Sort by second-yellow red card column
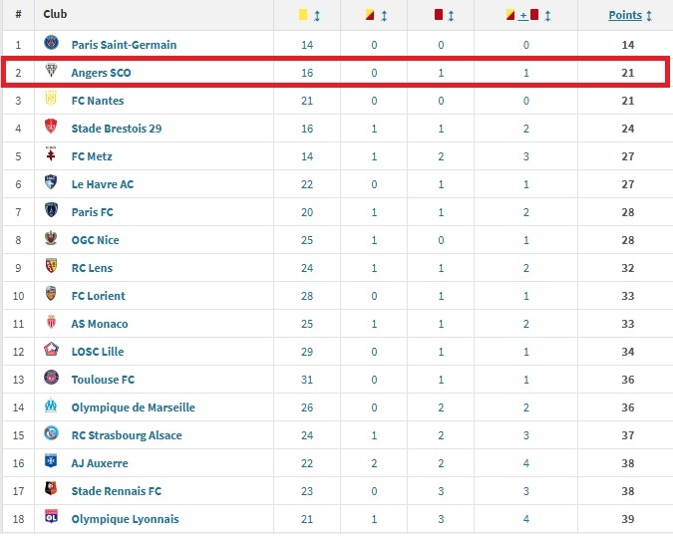This screenshot has width=673, height=537. 377,16
